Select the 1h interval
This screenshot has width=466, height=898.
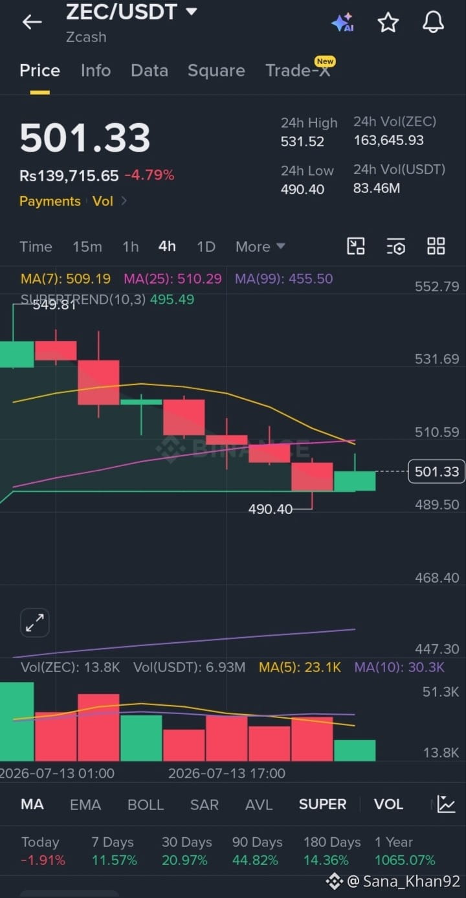click(x=131, y=247)
